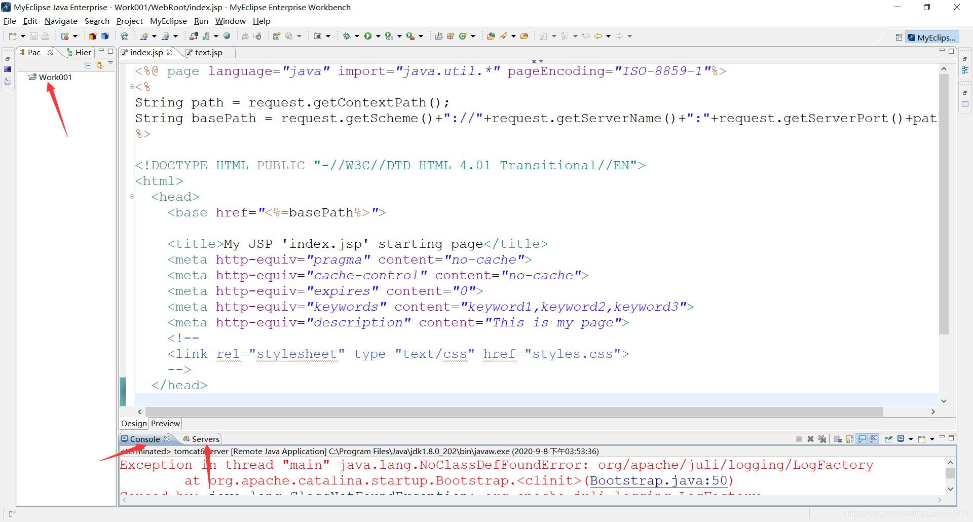Collapse the head tag fold marker
The width and height of the screenshot is (973, 522).
[x=132, y=197]
